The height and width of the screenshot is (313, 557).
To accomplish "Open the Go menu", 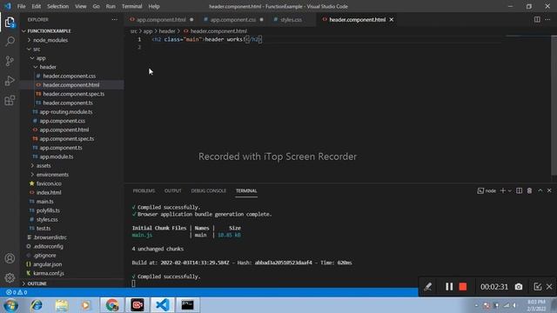I will click(x=97, y=6).
